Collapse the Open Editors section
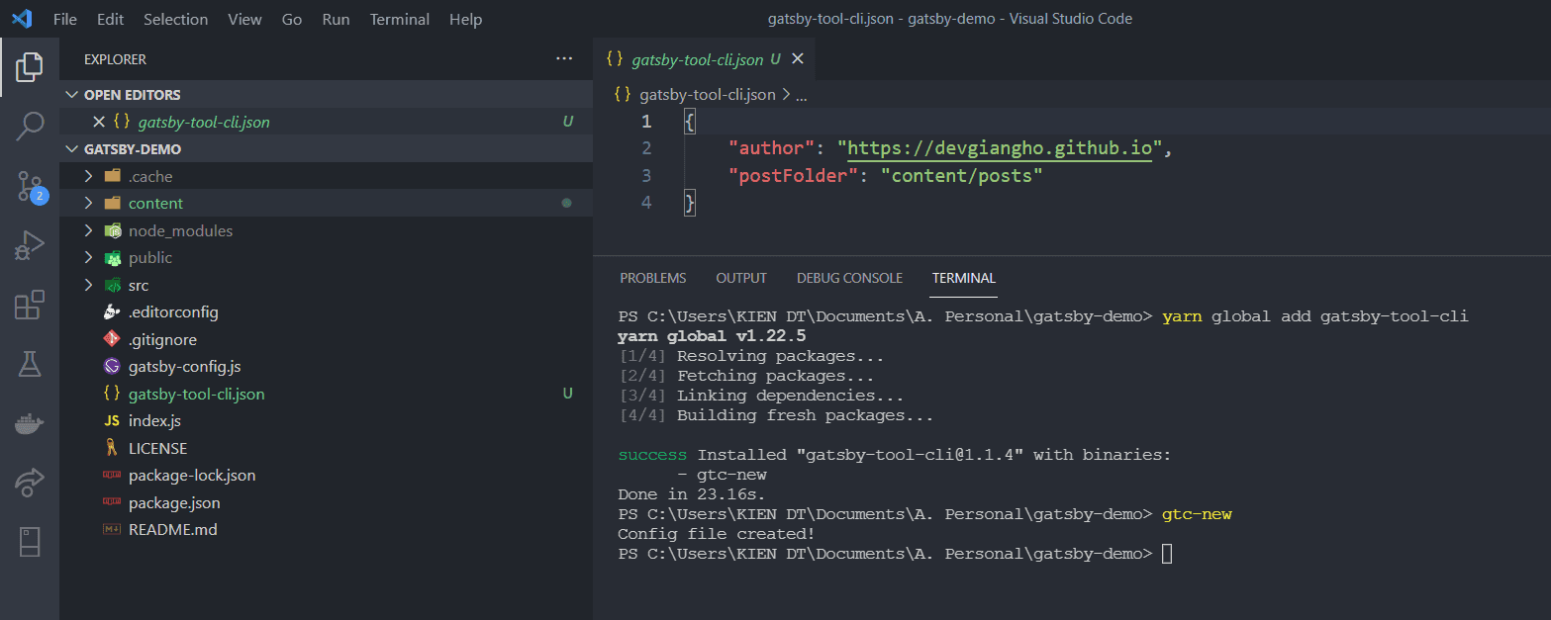 (x=71, y=95)
